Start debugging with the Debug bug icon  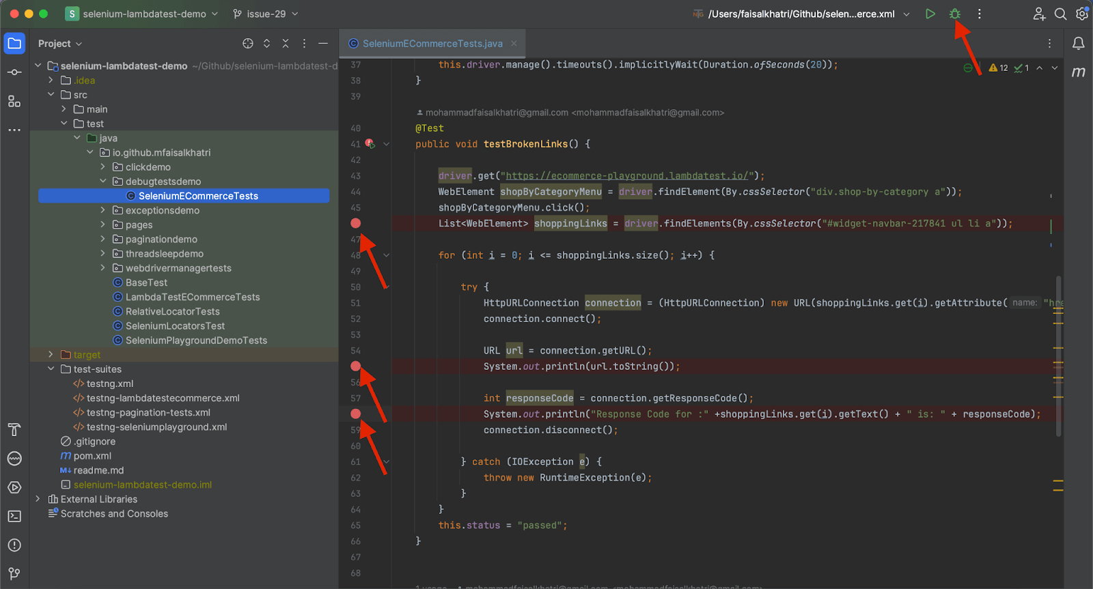[955, 14]
